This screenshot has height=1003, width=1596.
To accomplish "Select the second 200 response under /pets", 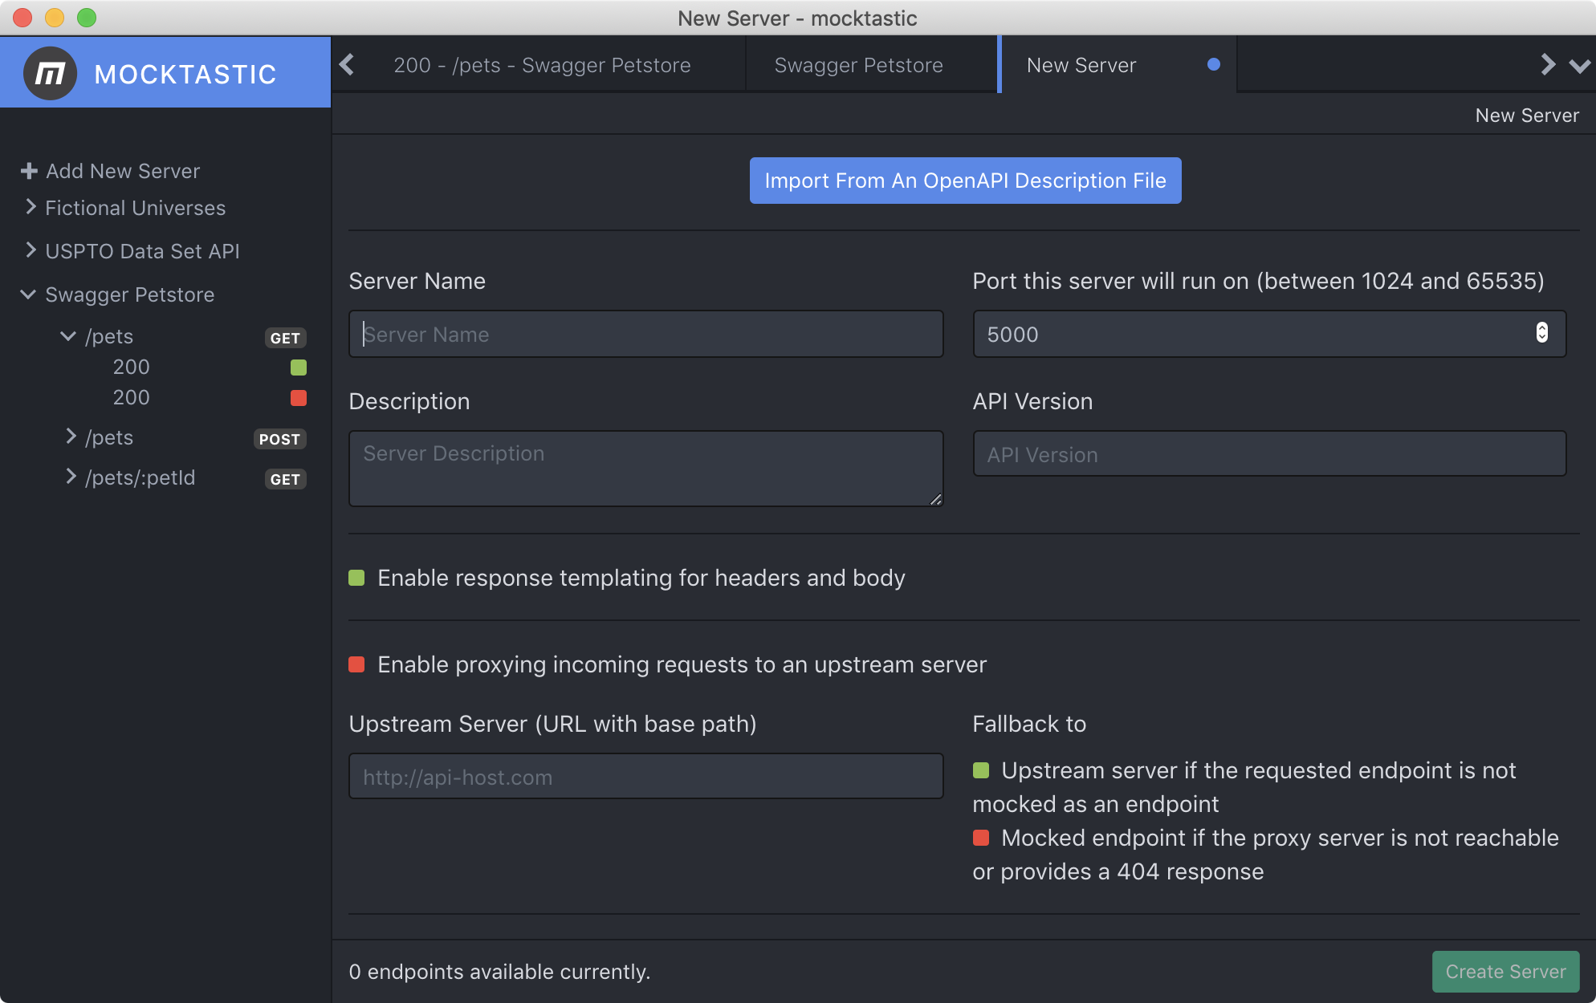I will [131, 397].
